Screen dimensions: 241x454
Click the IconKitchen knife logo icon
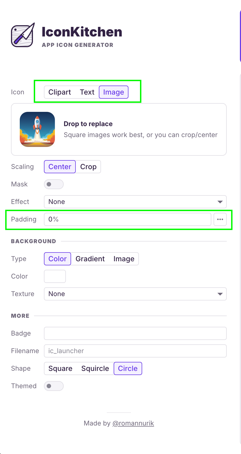pos(23,34)
